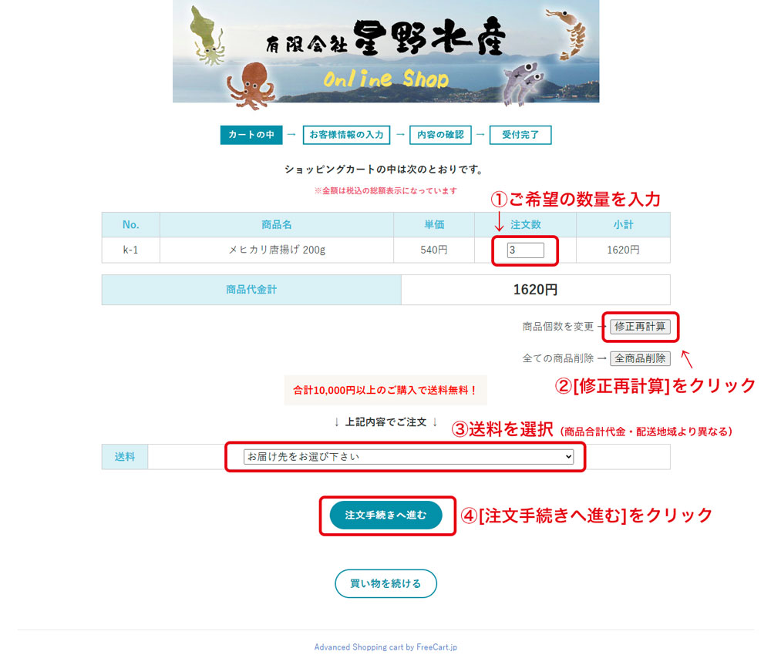Viewport: 771px width, 665px height.
Task: Click the shop header banner image
Action: coord(385,52)
